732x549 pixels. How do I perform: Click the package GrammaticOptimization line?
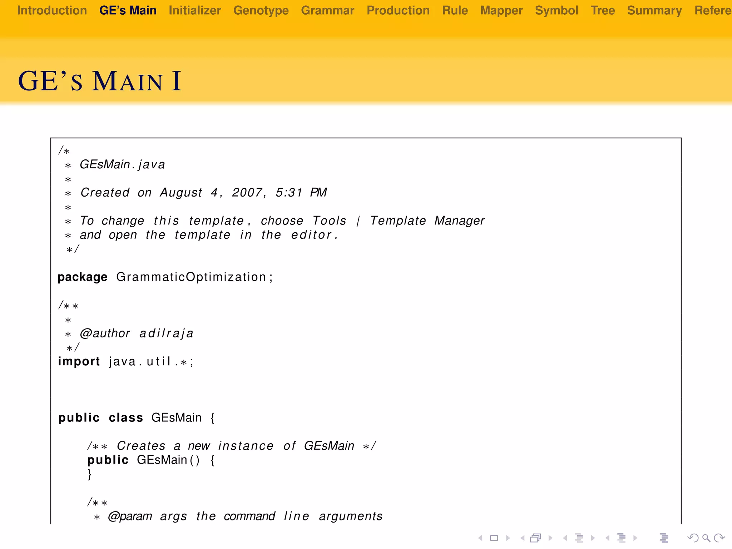165,277
